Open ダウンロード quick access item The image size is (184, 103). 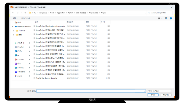[x=20, y=43]
